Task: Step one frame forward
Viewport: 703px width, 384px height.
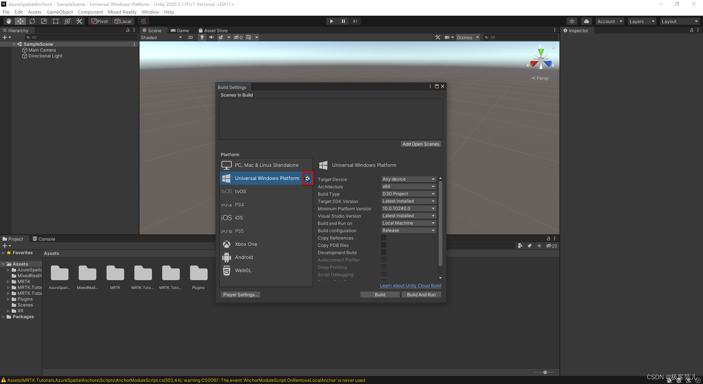Action: (355, 21)
